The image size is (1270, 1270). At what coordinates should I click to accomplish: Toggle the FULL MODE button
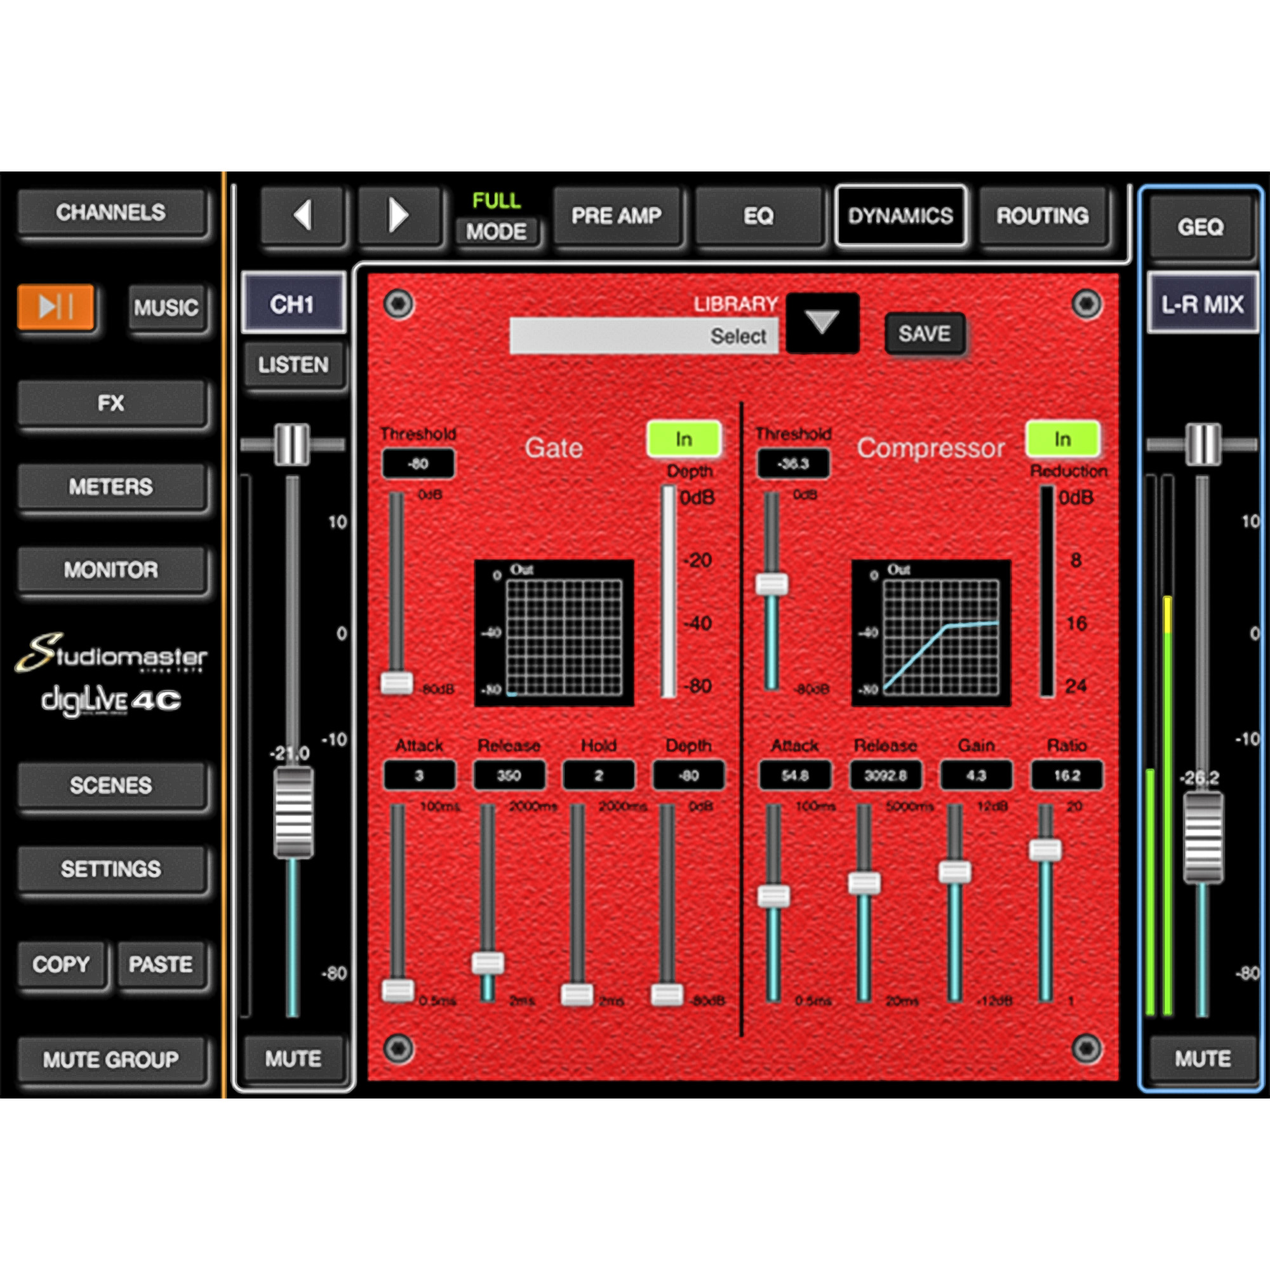point(497,231)
